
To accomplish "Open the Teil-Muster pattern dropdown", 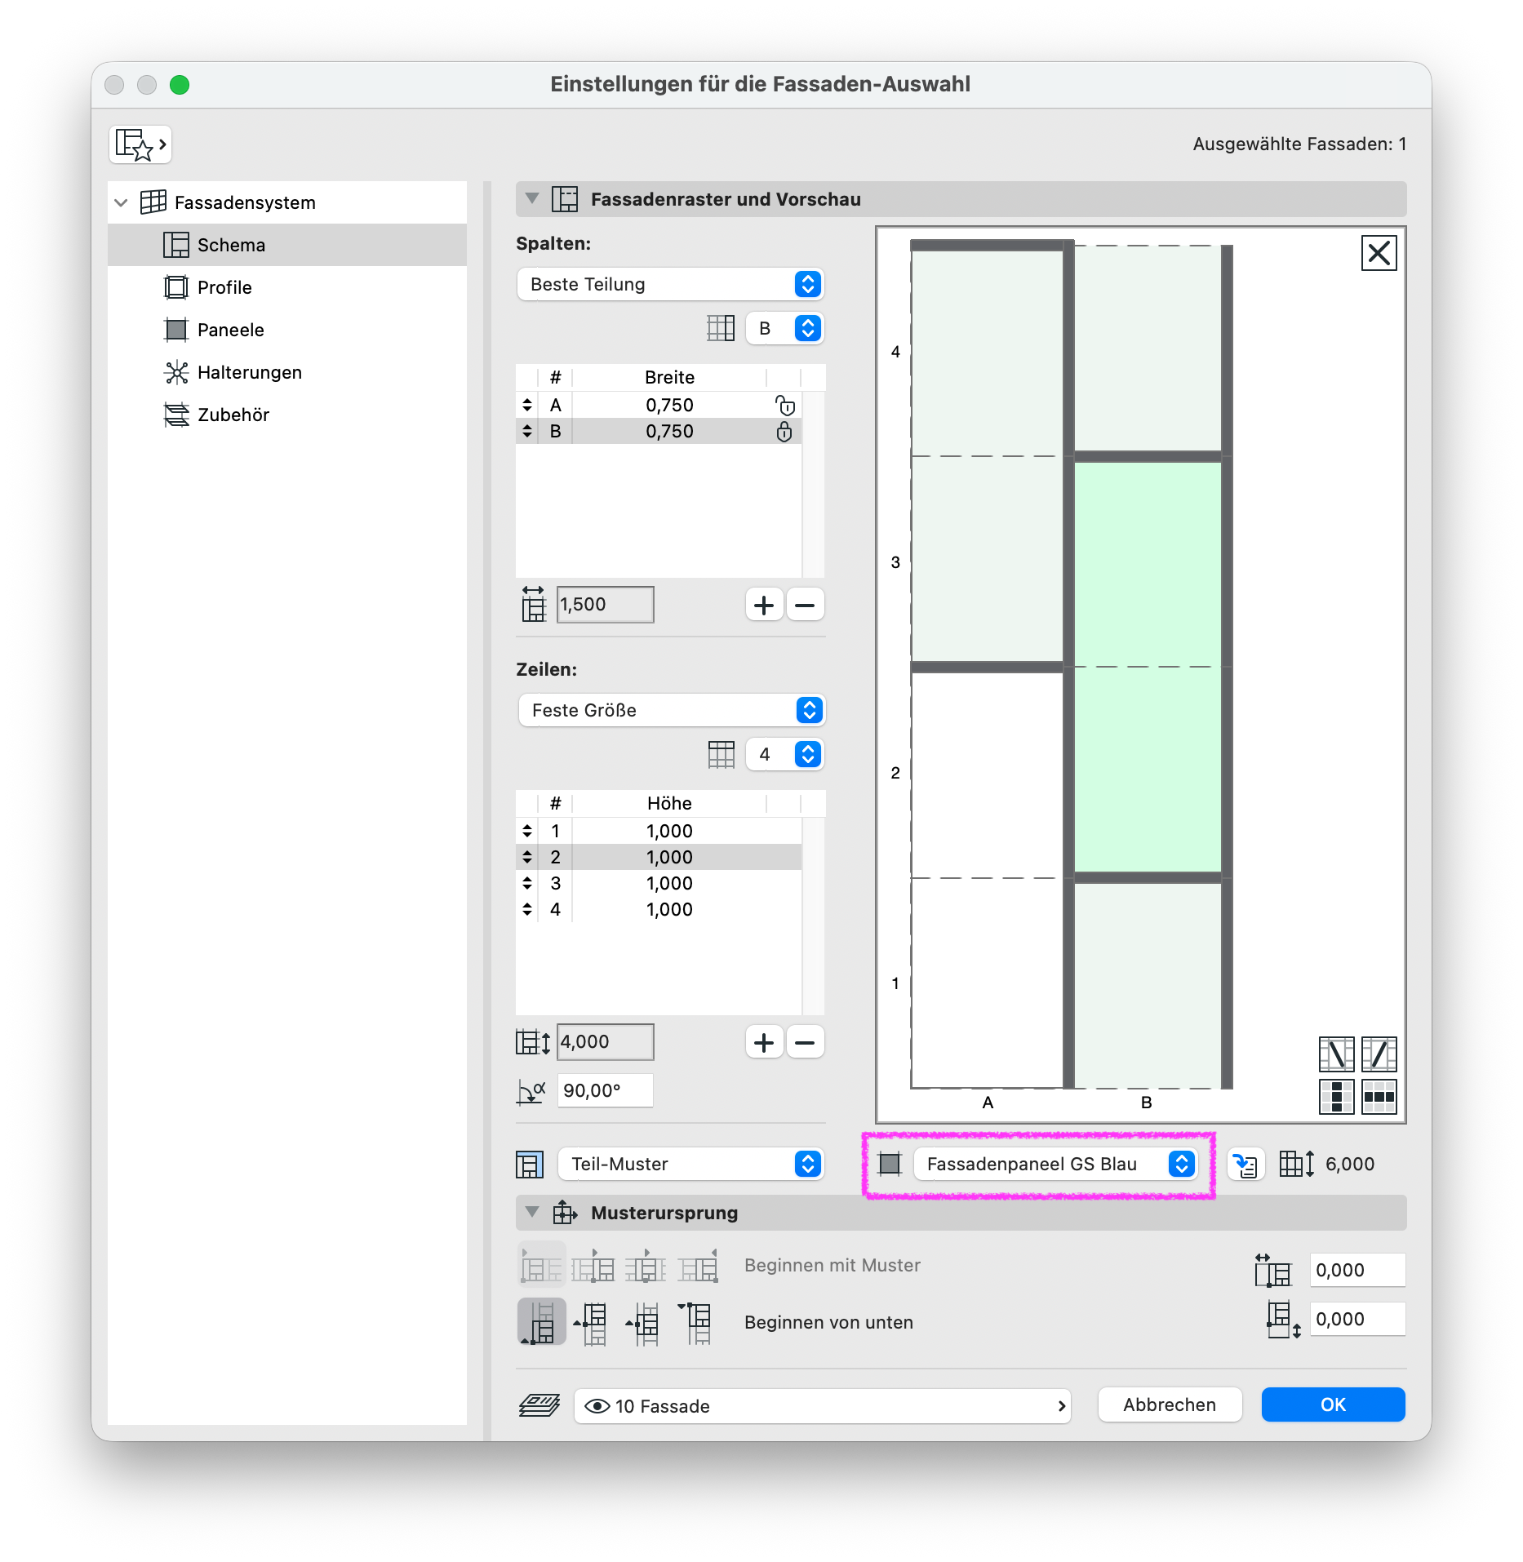I will (690, 1164).
